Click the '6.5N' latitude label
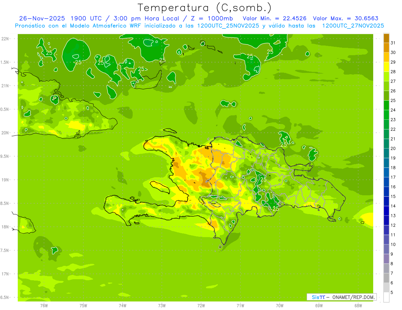 (5, 297)
